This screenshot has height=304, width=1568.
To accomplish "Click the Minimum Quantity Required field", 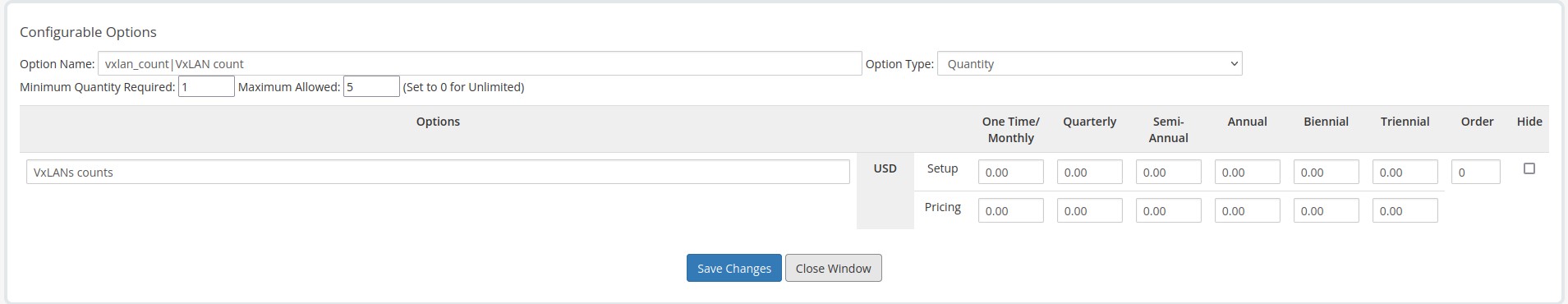I will [206, 86].
